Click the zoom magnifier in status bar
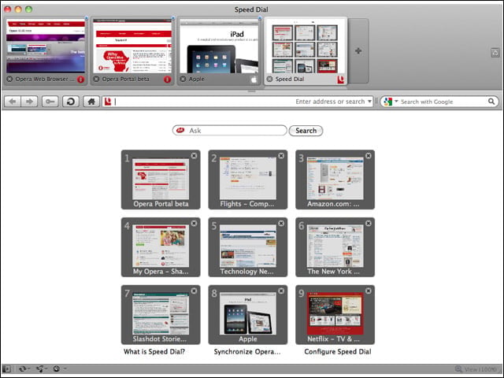The width and height of the screenshot is (504, 378). tap(458, 369)
